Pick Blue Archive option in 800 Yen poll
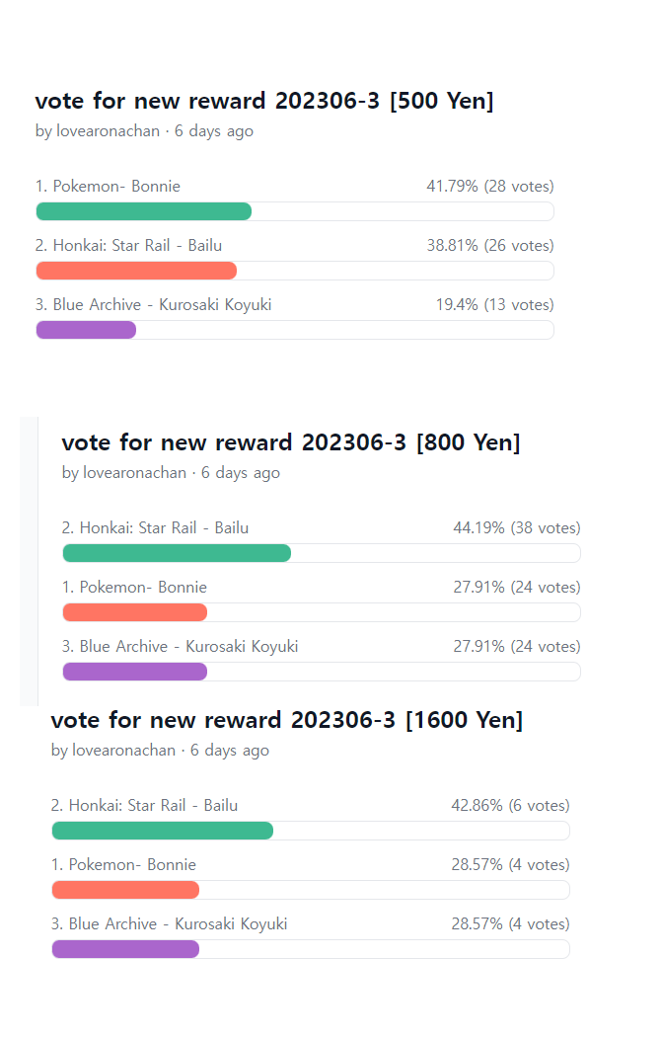Screen dimensions: 661x1038 [180, 647]
